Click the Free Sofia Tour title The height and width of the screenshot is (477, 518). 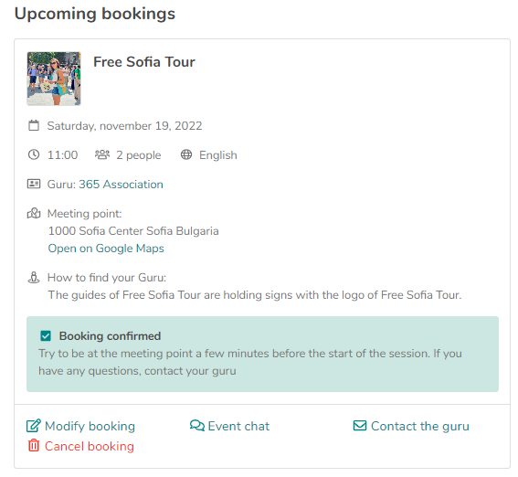[x=144, y=62]
